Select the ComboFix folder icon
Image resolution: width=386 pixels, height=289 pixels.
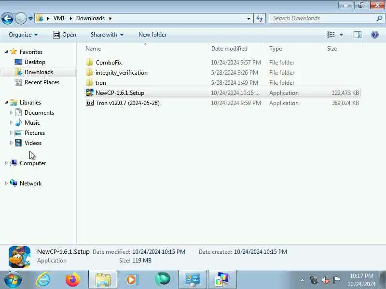(x=90, y=63)
